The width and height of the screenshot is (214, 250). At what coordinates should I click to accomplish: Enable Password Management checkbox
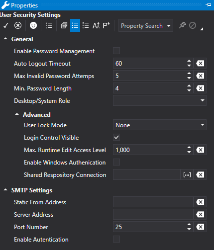click(x=116, y=51)
